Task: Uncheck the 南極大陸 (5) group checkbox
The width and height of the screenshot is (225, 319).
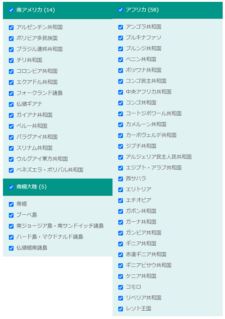Action: (11, 187)
